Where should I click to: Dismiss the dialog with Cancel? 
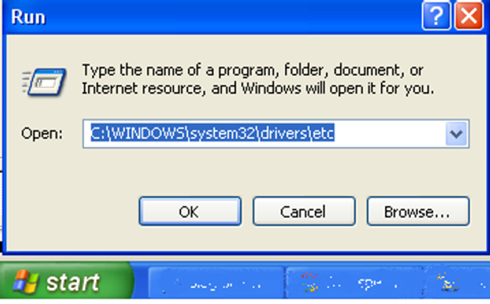304,212
